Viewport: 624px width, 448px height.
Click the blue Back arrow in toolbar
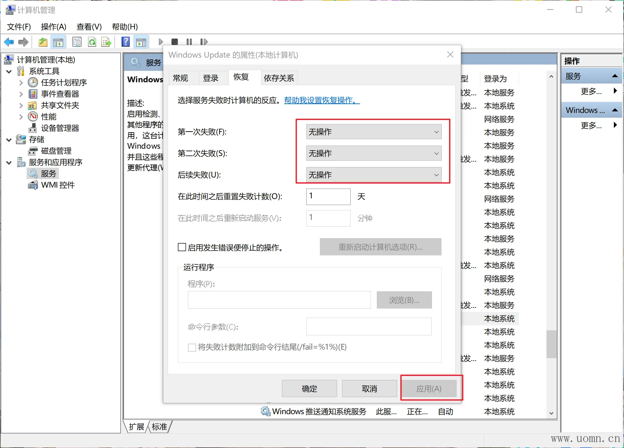pyautogui.click(x=9, y=42)
